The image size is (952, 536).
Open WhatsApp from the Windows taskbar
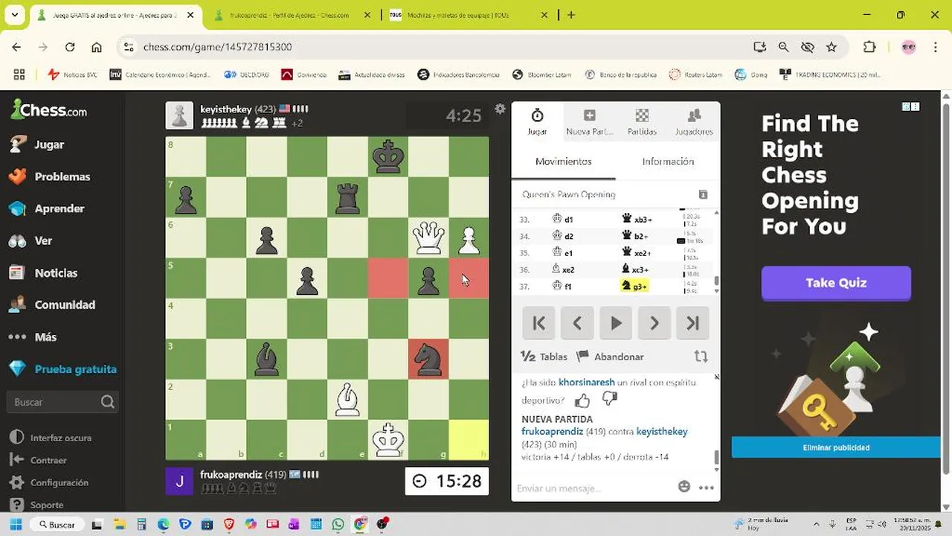[x=338, y=525]
